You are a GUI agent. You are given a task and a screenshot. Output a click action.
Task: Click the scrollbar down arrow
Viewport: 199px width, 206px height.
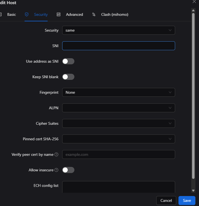193,191
